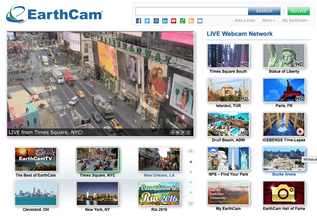
Task: Click the NPS – Find Your Park caption
Action: point(228,174)
